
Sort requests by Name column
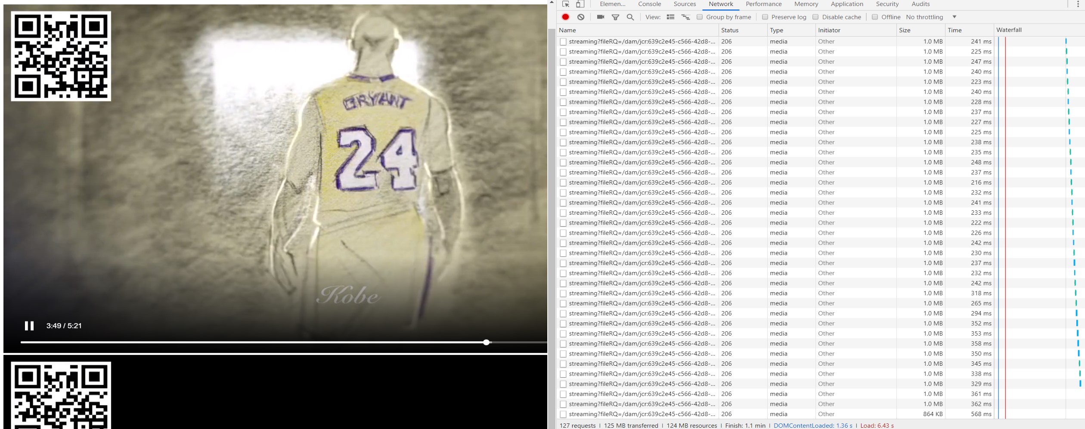pyautogui.click(x=638, y=30)
